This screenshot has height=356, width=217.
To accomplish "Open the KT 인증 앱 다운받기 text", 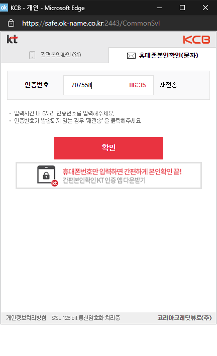I will click(103, 181).
